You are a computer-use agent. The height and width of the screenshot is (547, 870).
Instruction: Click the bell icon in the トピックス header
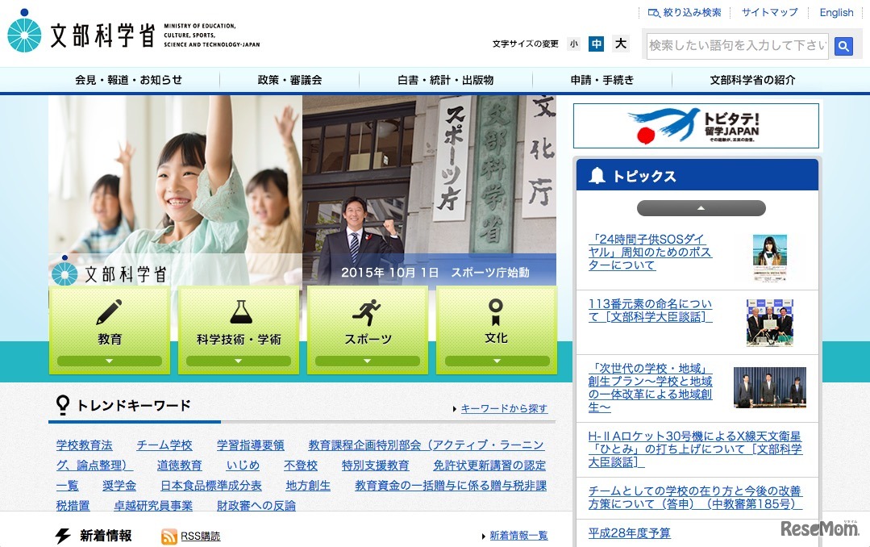pyautogui.click(x=596, y=175)
